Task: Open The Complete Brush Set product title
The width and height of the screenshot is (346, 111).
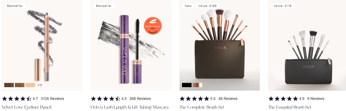Action: pos(202,107)
